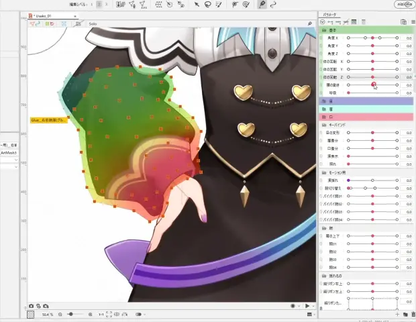The image size is (416, 322).
Task: Select edit level 3
Action: [x=107, y=4]
